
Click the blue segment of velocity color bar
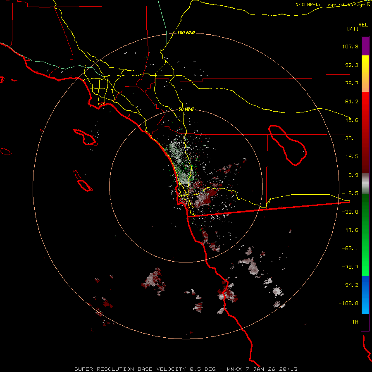365,295
